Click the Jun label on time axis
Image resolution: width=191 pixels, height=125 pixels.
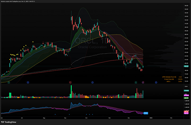click(2, 118)
